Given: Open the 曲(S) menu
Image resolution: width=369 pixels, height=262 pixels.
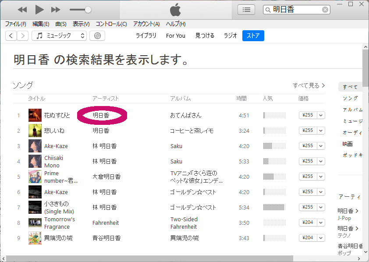Looking at the screenshot, I should [x=61, y=24].
